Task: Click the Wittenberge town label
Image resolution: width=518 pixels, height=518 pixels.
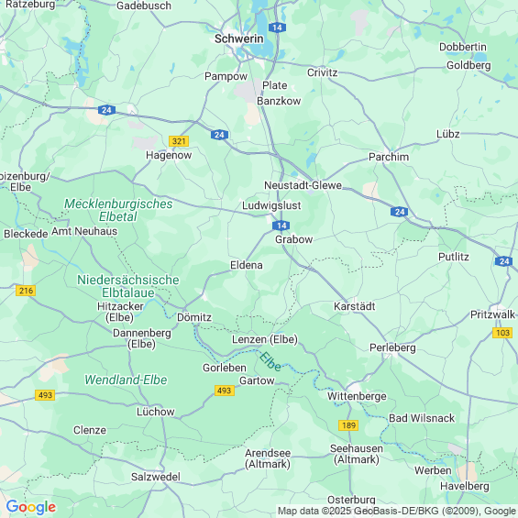Action: 357,396
